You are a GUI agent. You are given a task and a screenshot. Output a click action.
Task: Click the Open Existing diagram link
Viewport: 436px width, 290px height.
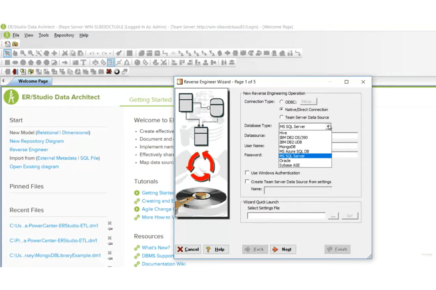tap(34, 167)
